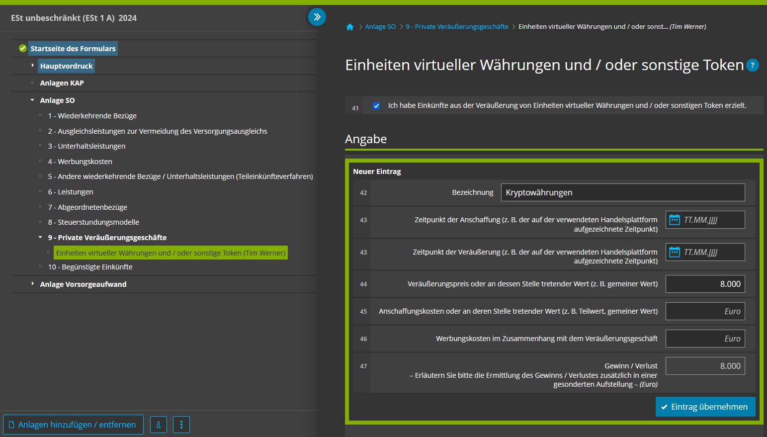The width and height of the screenshot is (767, 437).
Task: Open calendar picker for Veräußerung date
Action: coord(674,252)
